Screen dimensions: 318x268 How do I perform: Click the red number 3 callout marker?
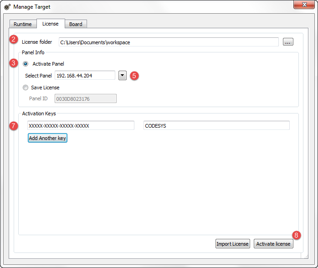14,64
